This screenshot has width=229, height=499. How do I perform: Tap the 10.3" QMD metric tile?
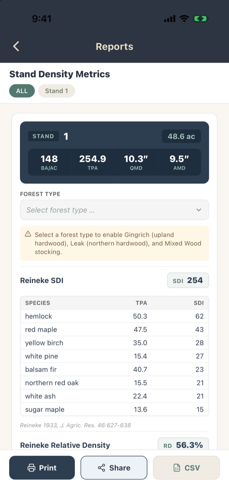tap(136, 162)
